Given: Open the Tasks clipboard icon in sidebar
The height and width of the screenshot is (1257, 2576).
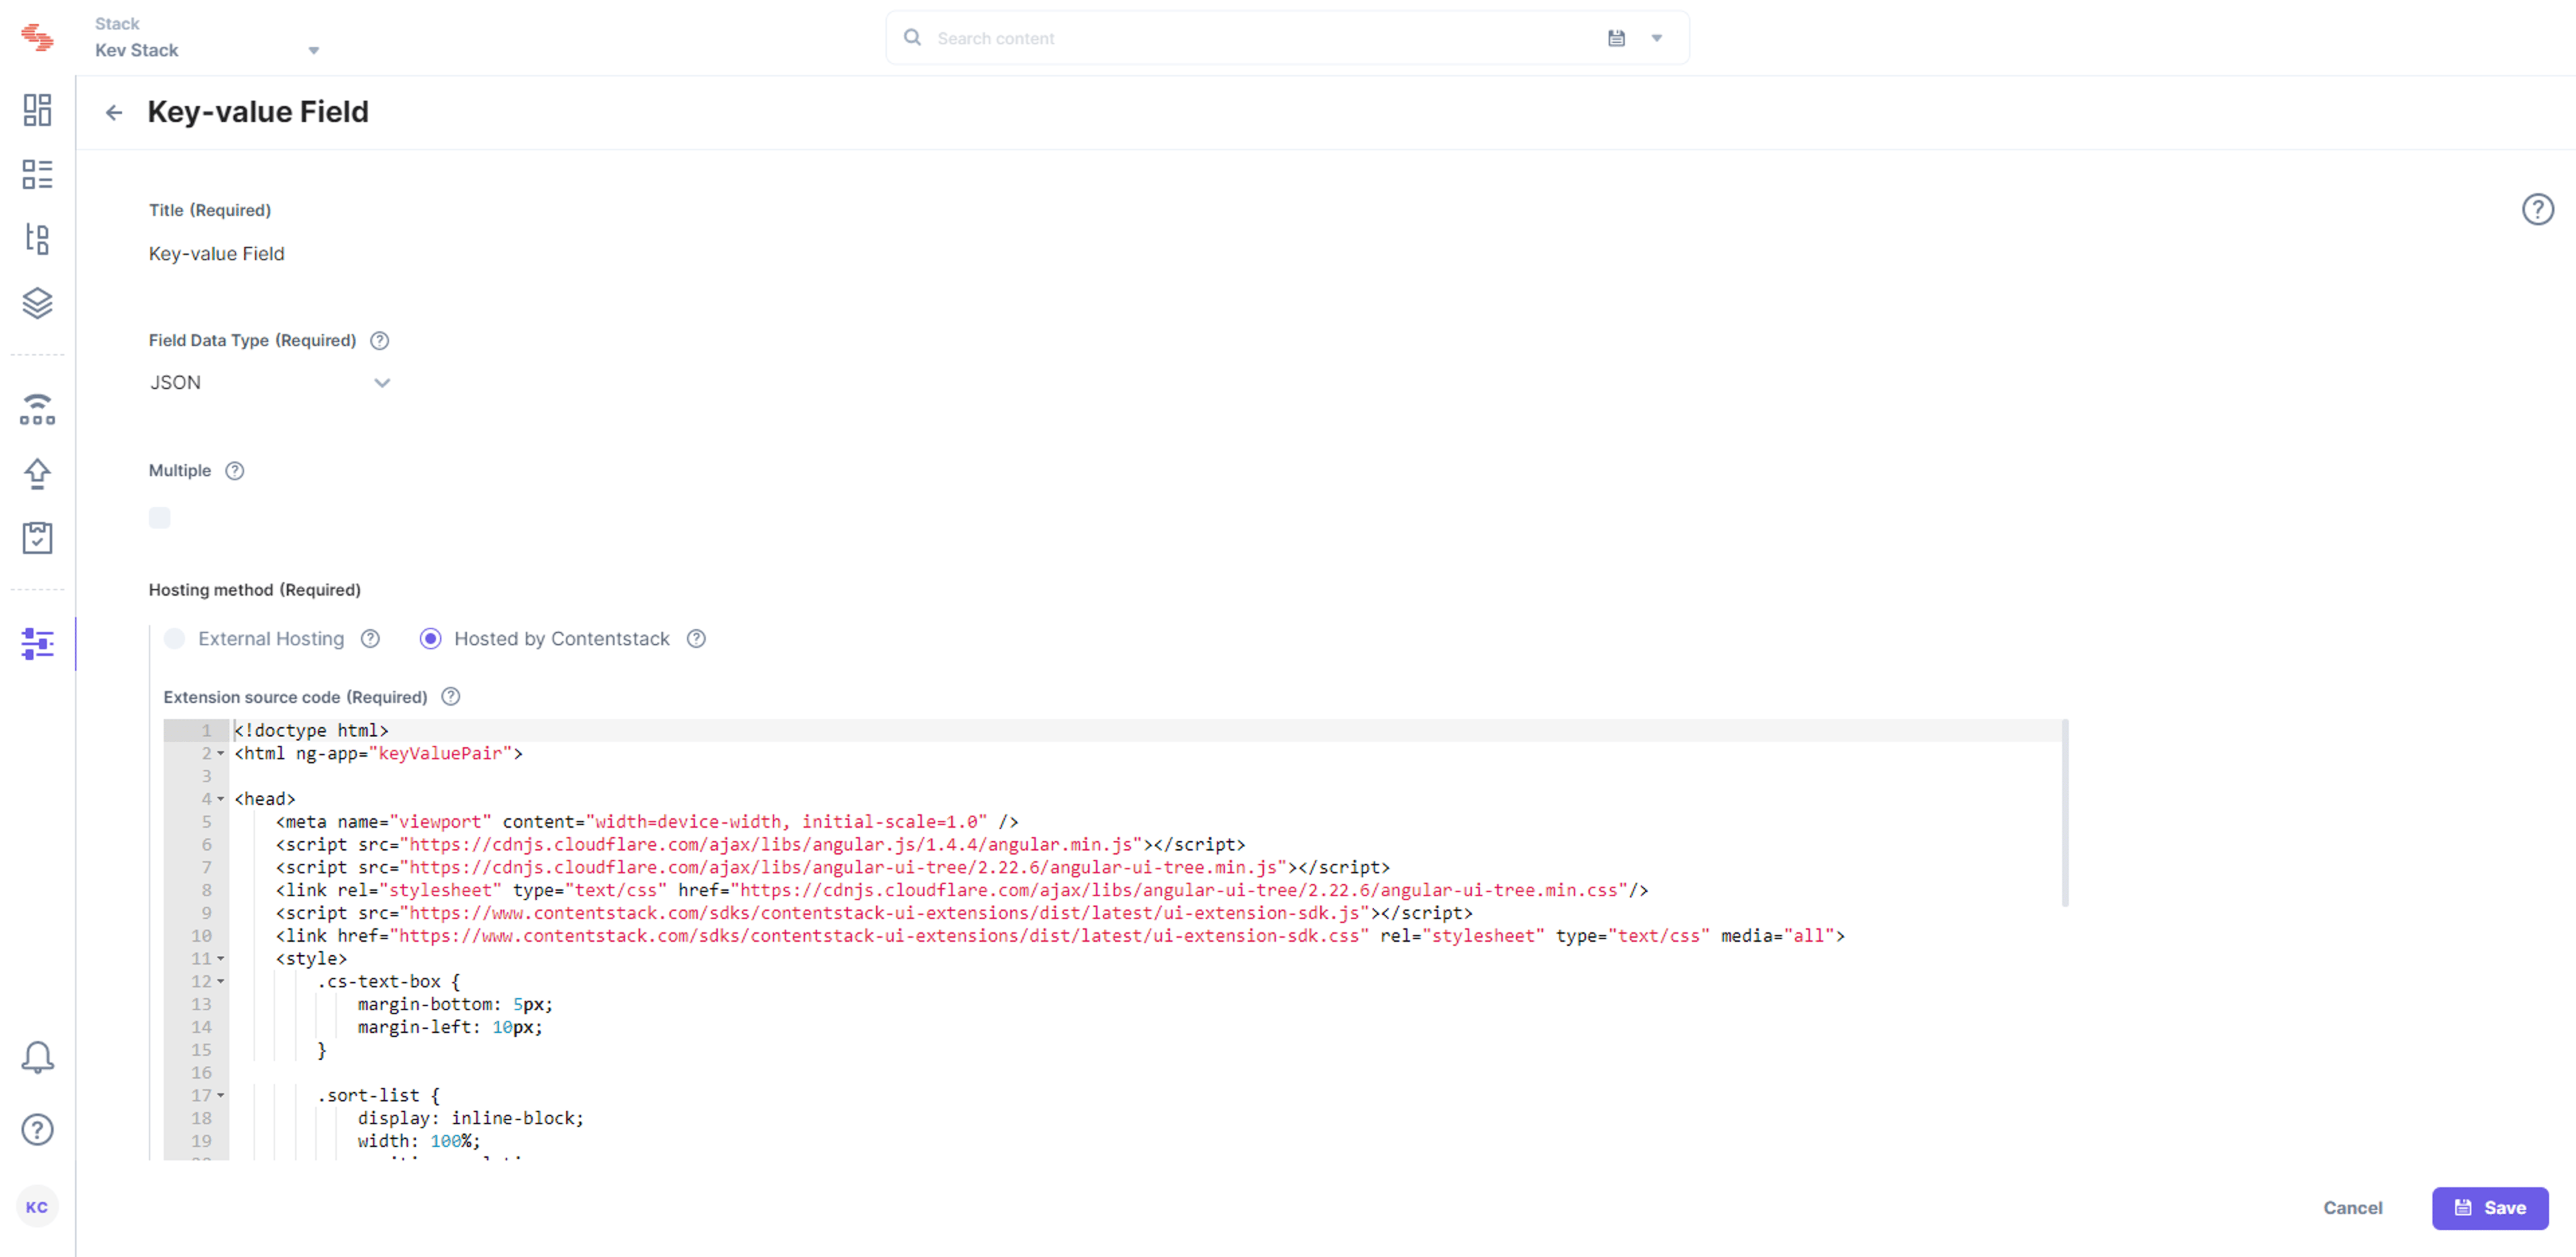Looking at the screenshot, I should tap(37, 538).
